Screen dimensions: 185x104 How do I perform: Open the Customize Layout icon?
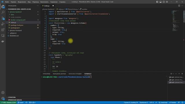pyautogui.click(x=167, y=2)
